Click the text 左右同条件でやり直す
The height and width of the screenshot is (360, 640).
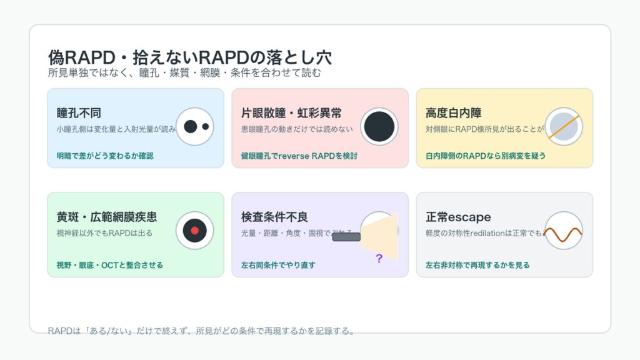tap(278, 265)
